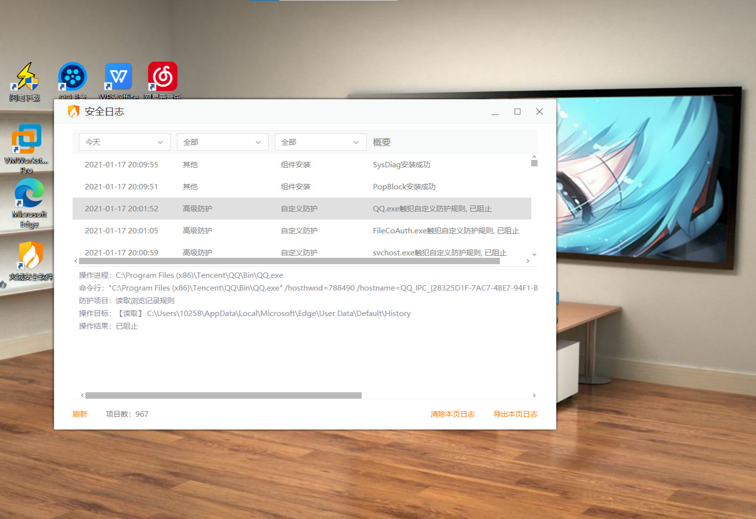Screen dimensions: 756x519
Task: Click the 概要 column header
Action: (382, 142)
